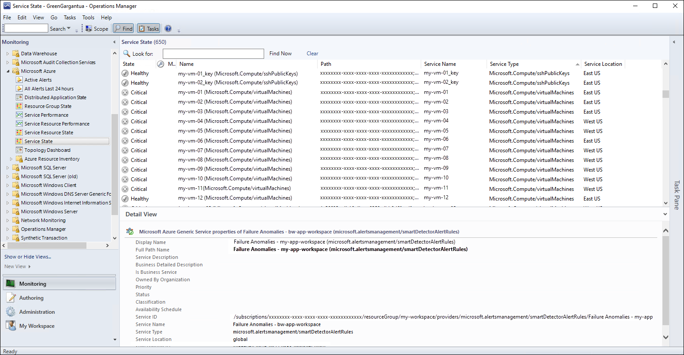The height and width of the screenshot is (355, 684).
Task: Expand the Data Warehouse tree node
Action: (7, 54)
